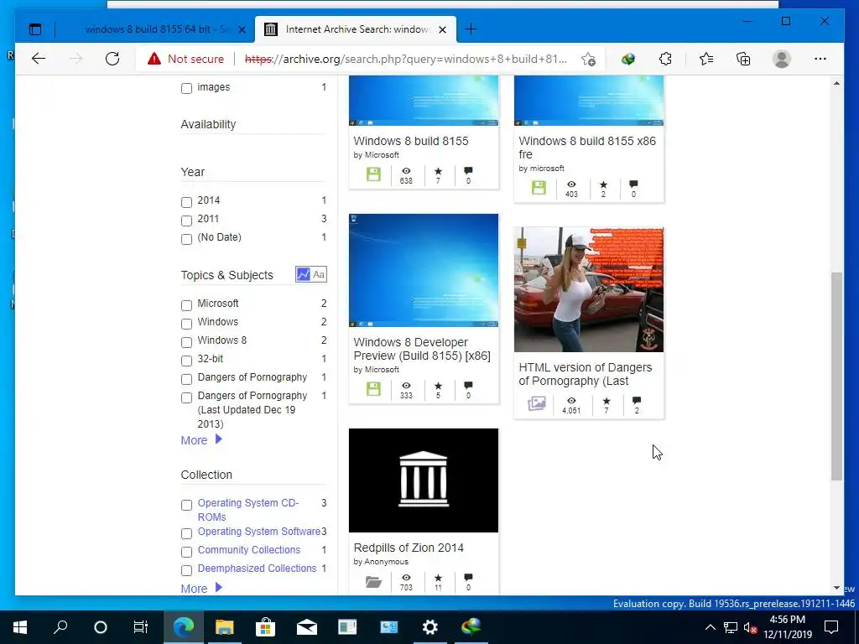Check the Operating System CD-ROMs collection filter
Image resolution: width=859 pixels, height=644 pixels.
[x=187, y=505]
